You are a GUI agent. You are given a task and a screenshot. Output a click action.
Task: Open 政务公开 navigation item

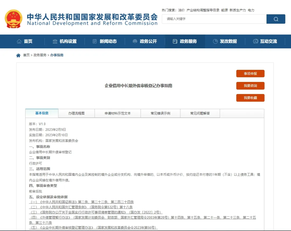[145, 41]
